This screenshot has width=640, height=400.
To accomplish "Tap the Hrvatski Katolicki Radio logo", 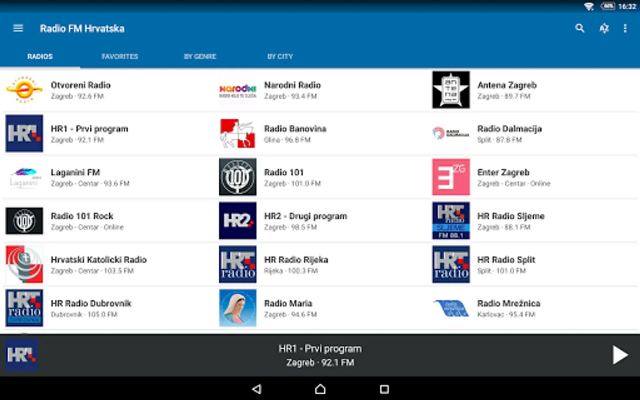I will [24, 264].
